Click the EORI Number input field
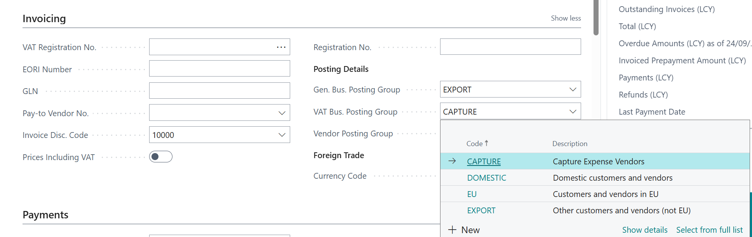This screenshot has width=752, height=237. (x=219, y=69)
